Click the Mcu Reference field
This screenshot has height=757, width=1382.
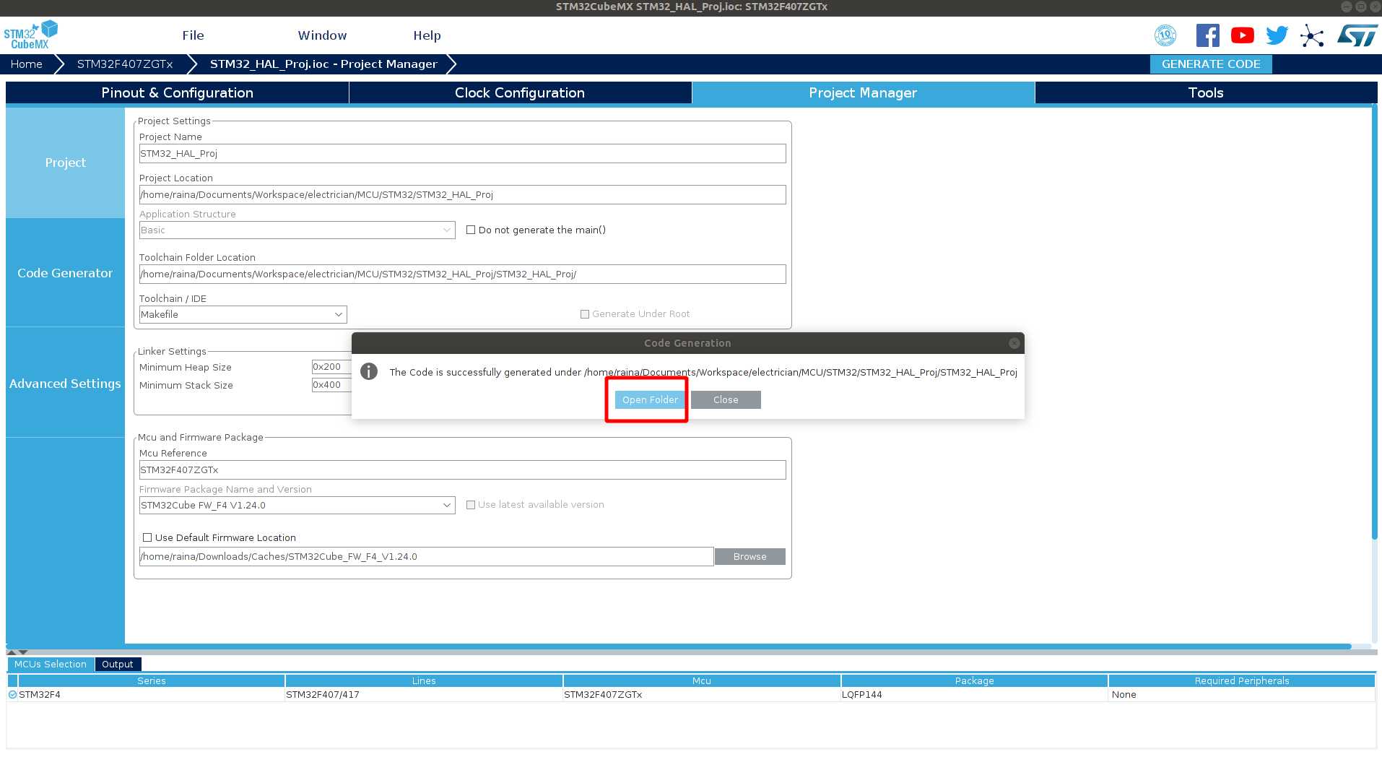coord(462,470)
